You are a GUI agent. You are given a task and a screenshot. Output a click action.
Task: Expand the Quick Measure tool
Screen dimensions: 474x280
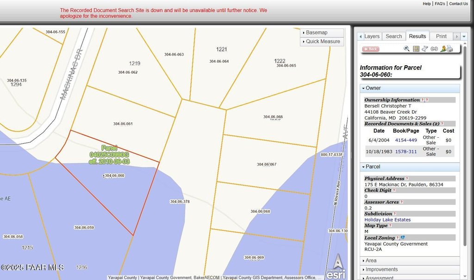point(322,41)
